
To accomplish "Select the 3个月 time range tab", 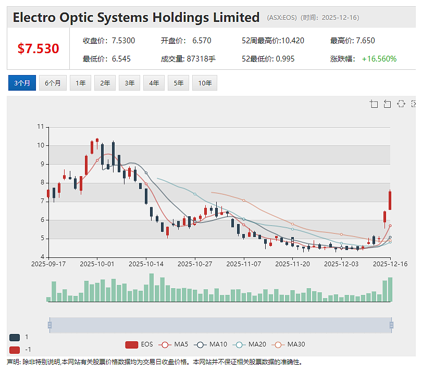I will point(22,83).
